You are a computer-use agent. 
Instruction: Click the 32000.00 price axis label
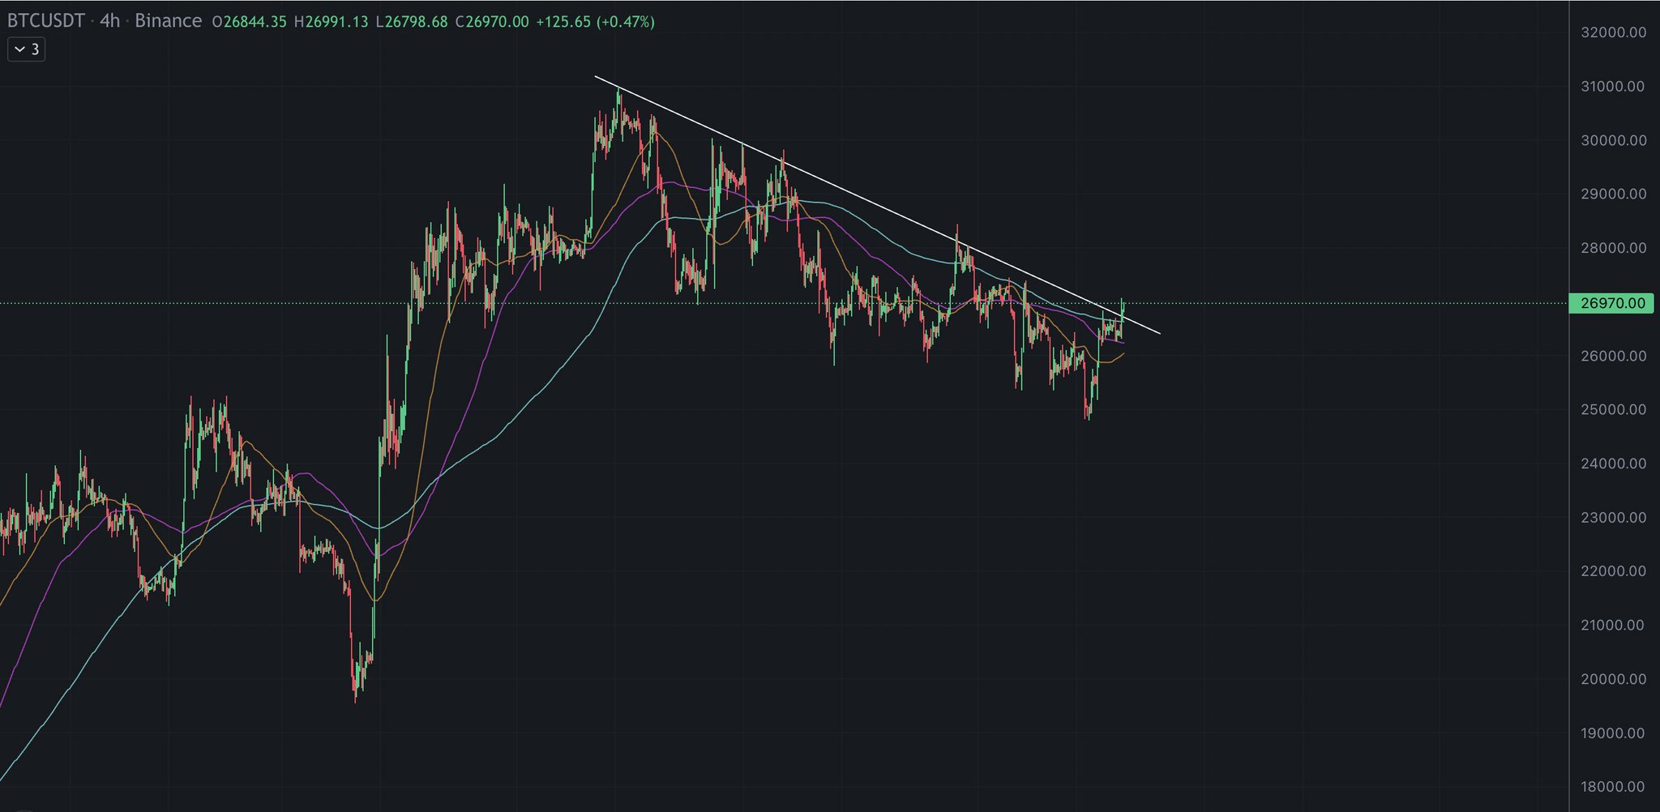[1613, 32]
